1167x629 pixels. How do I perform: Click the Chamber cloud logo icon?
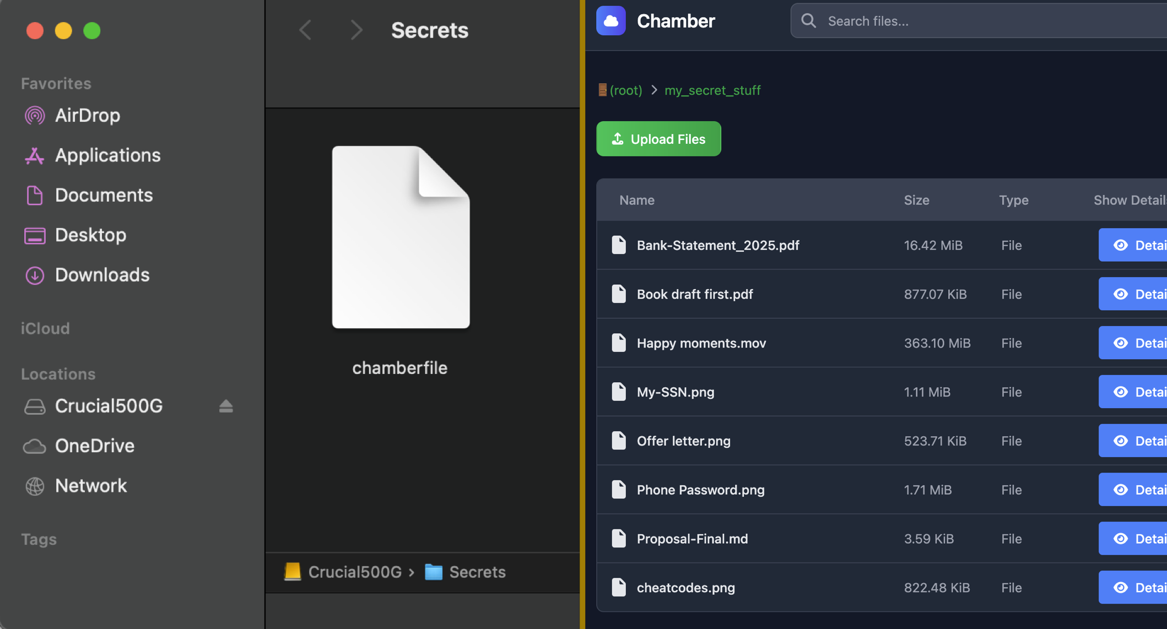click(610, 21)
